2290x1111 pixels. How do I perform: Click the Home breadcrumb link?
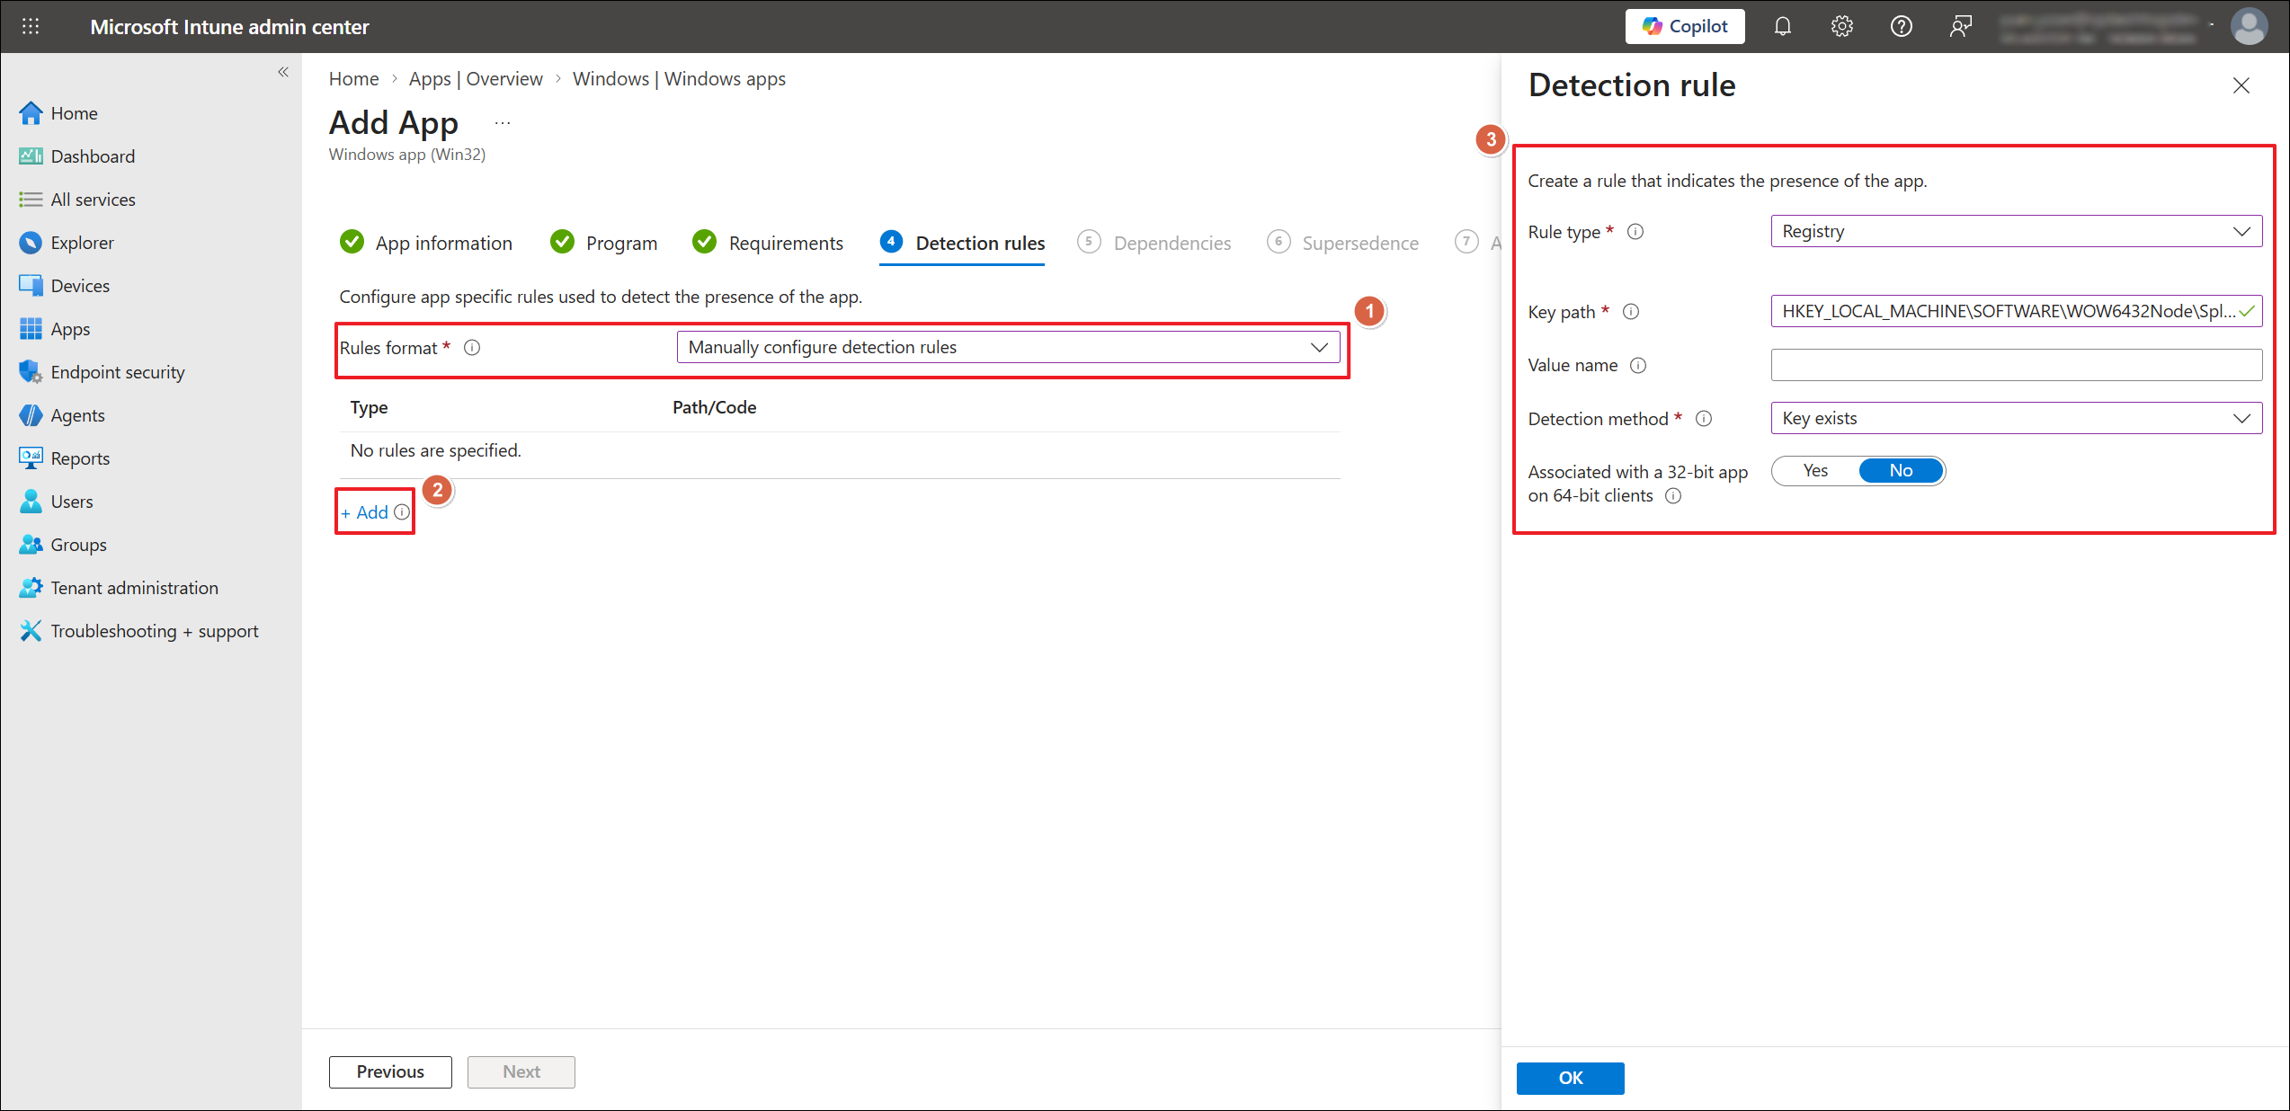pyautogui.click(x=353, y=79)
